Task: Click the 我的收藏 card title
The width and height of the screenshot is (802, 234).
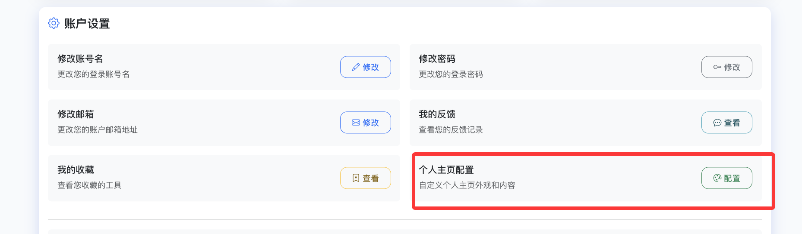Action: pyautogui.click(x=76, y=170)
